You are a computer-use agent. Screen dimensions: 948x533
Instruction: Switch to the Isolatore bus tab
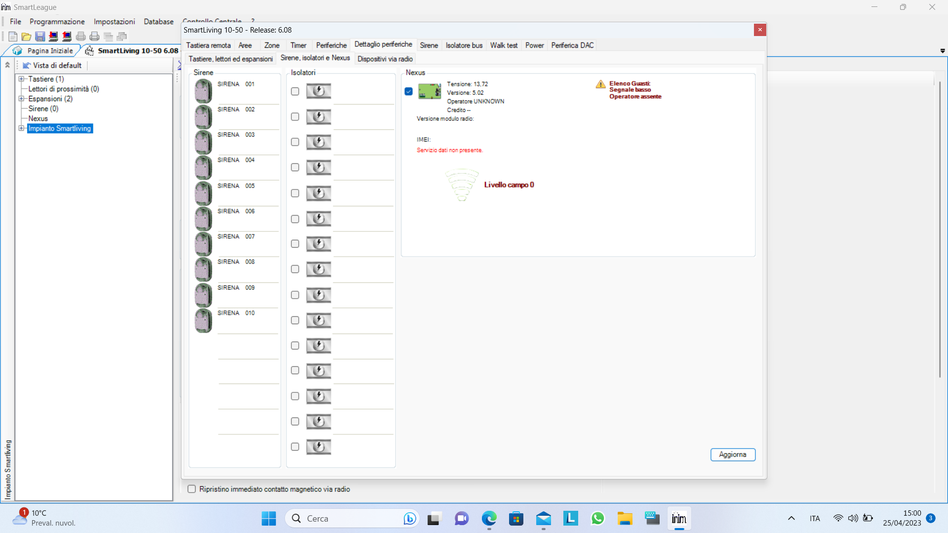click(x=464, y=45)
